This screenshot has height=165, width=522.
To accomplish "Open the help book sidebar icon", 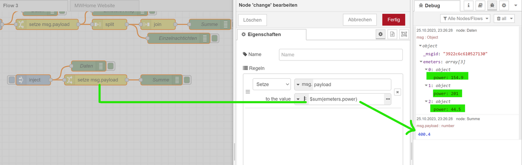I will pyautogui.click(x=481, y=5).
